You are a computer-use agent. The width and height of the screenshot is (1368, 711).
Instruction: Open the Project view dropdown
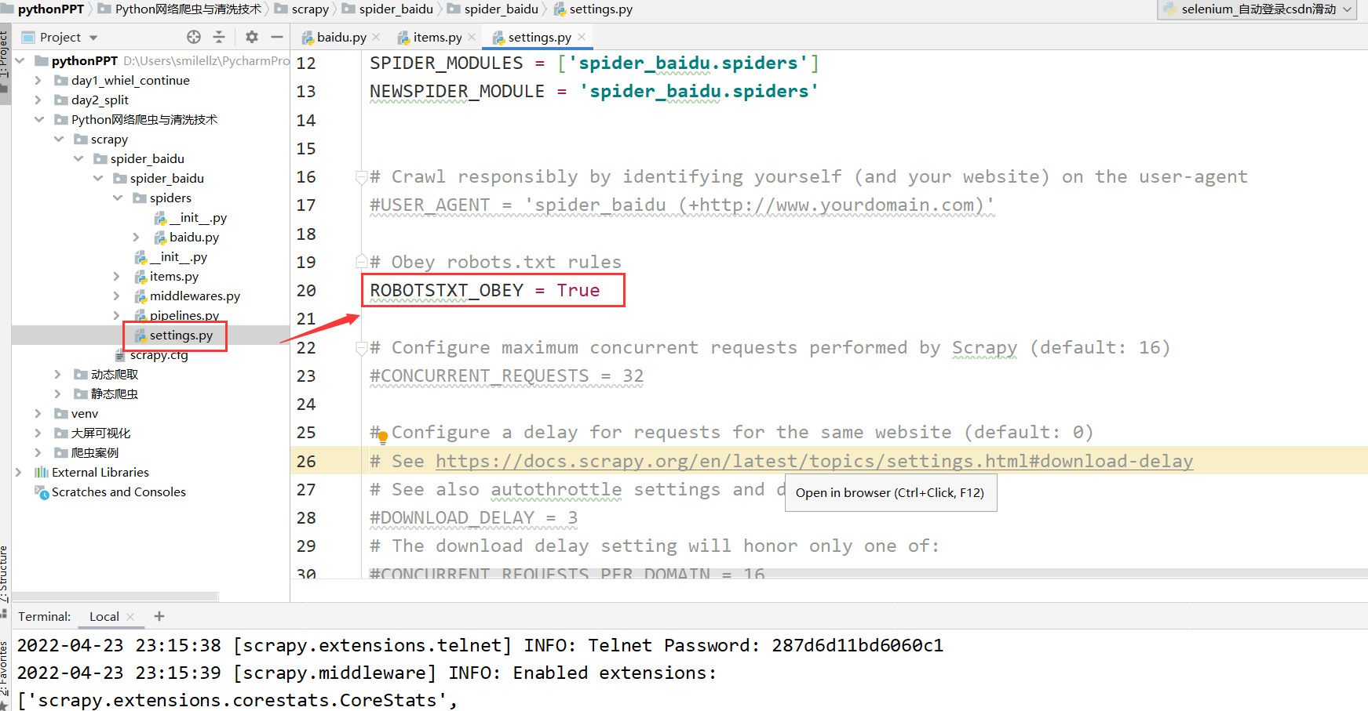[x=93, y=38]
